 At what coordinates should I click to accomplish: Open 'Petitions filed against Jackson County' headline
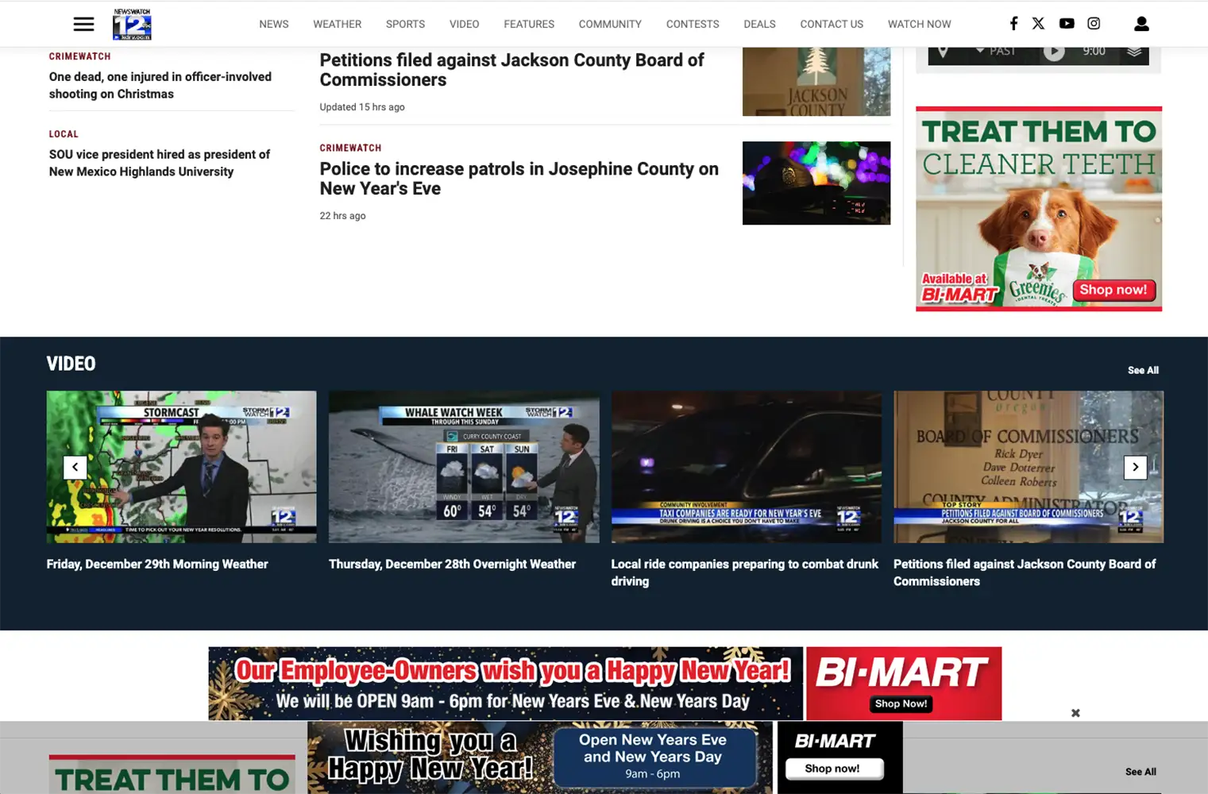(511, 70)
